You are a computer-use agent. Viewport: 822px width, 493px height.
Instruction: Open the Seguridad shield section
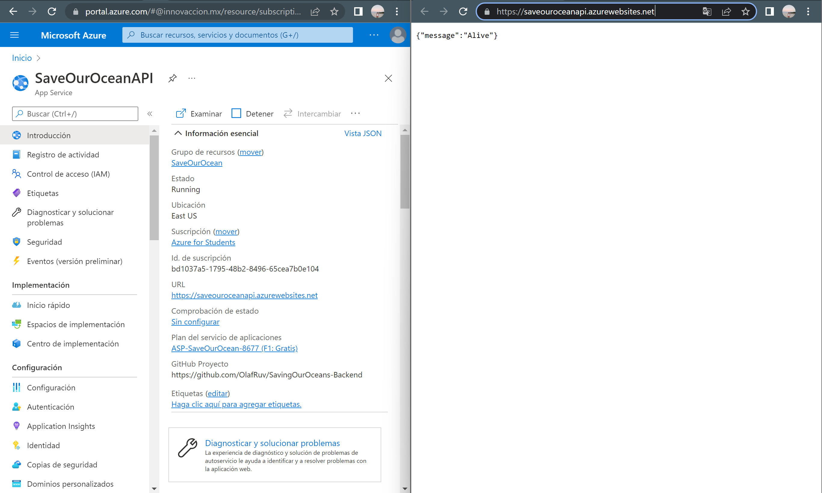point(45,242)
